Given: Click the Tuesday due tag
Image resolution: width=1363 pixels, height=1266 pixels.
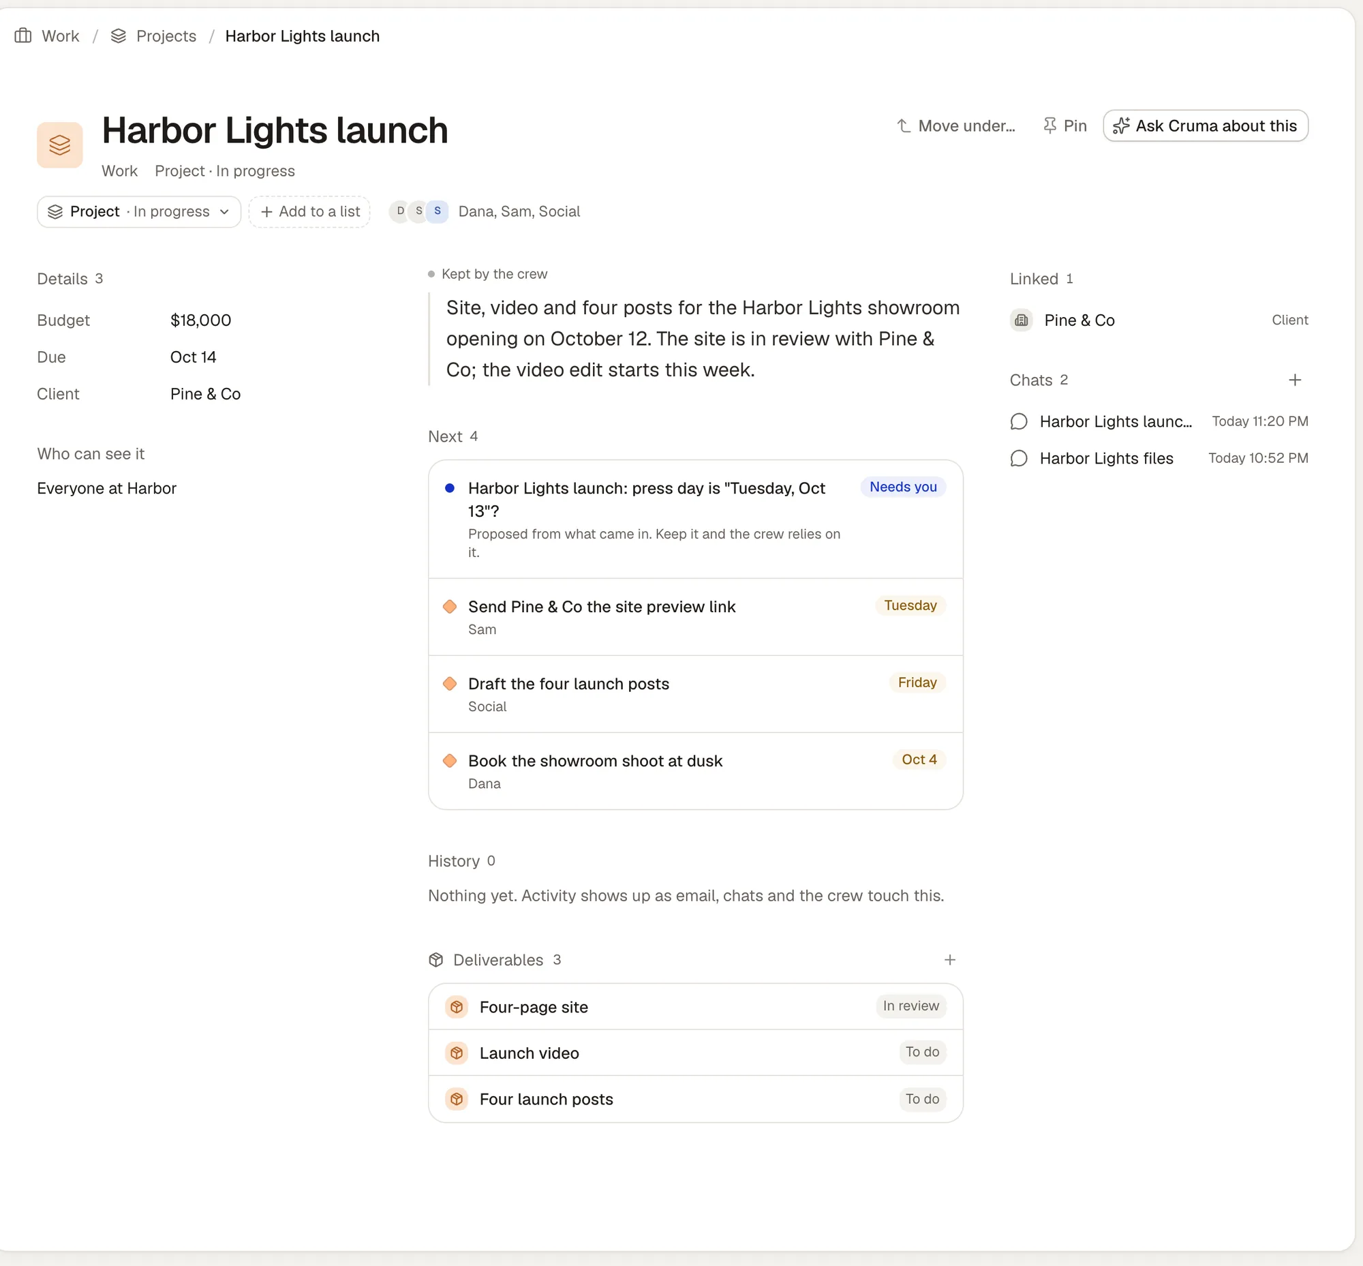Looking at the screenshot, I should point(910,605).
